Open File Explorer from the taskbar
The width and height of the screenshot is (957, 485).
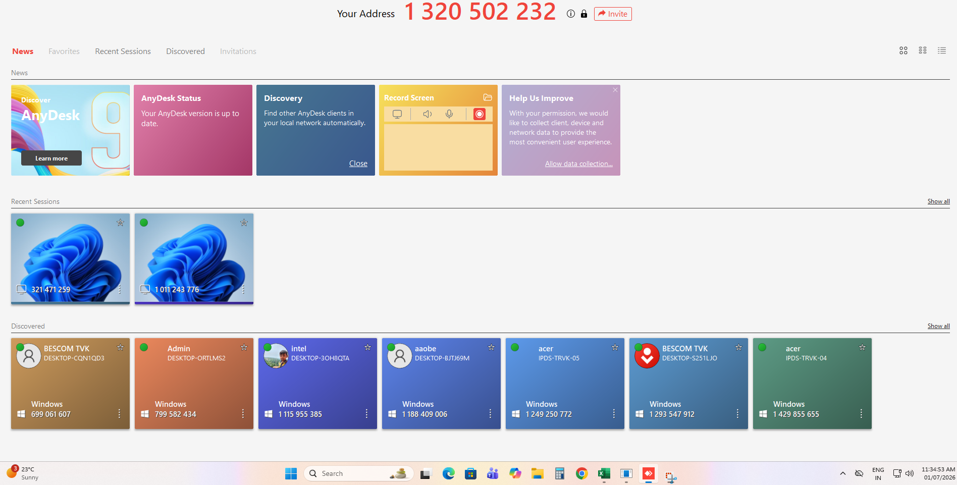538,473
